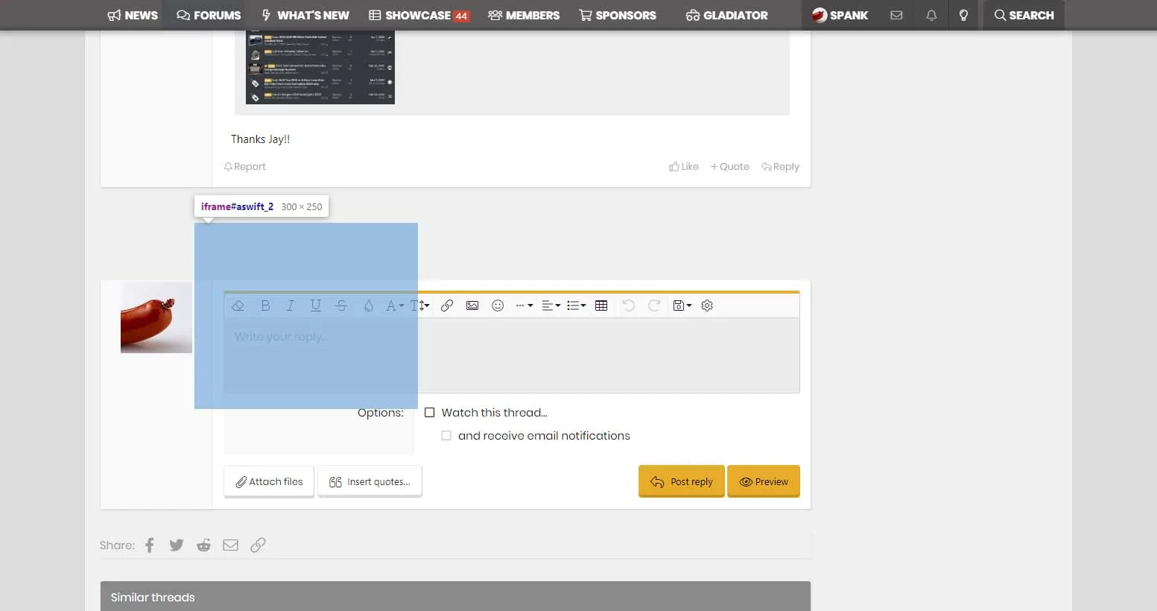Image resolution: width=1157 pixels, height=611 pixels.
Task: Report the Thanks Jay post
Action: (245, 167)
